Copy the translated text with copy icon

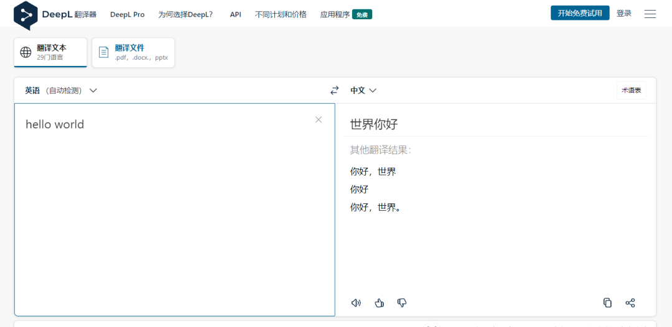coord(607,303)
